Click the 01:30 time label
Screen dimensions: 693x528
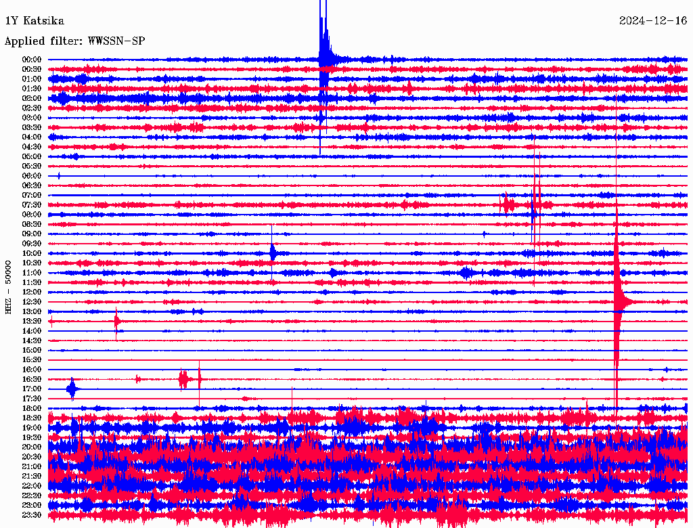point(32,89)
